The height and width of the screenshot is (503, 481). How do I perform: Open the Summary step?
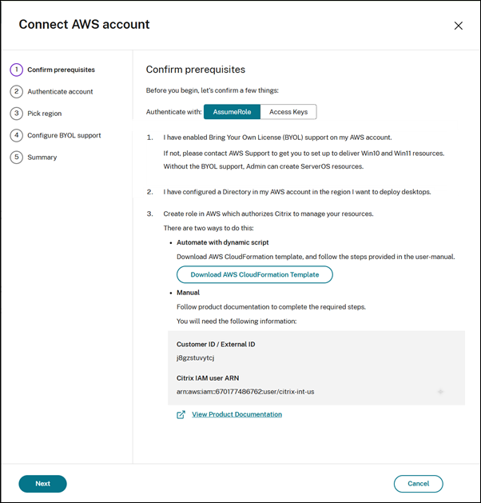(x=42, y=158)
